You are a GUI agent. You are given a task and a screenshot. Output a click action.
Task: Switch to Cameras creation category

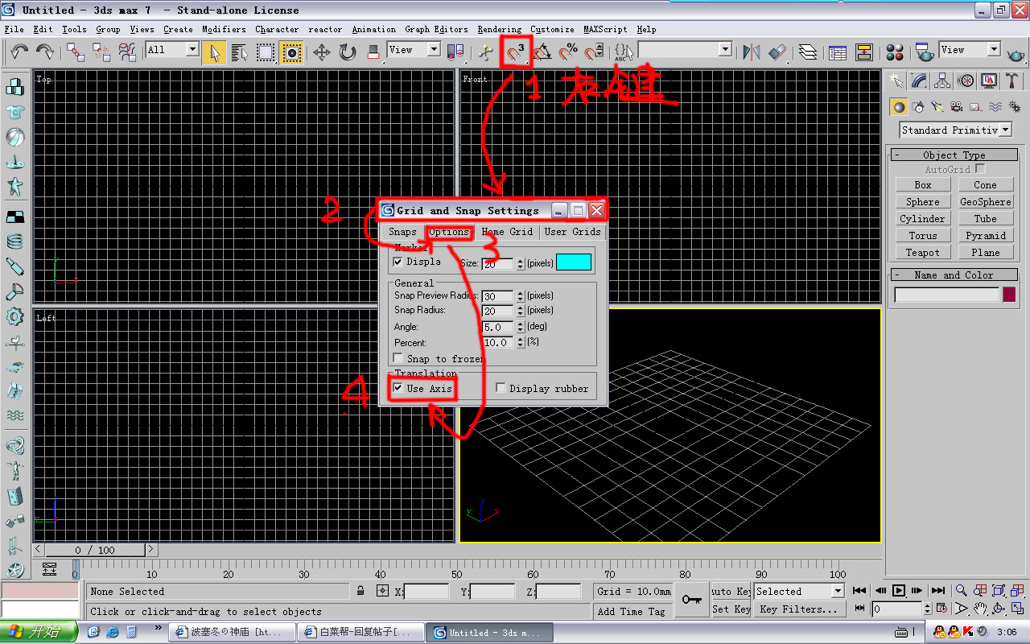point(955,106)
